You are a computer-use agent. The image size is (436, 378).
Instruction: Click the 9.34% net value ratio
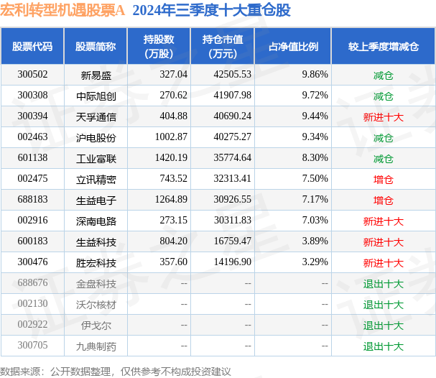315,137
